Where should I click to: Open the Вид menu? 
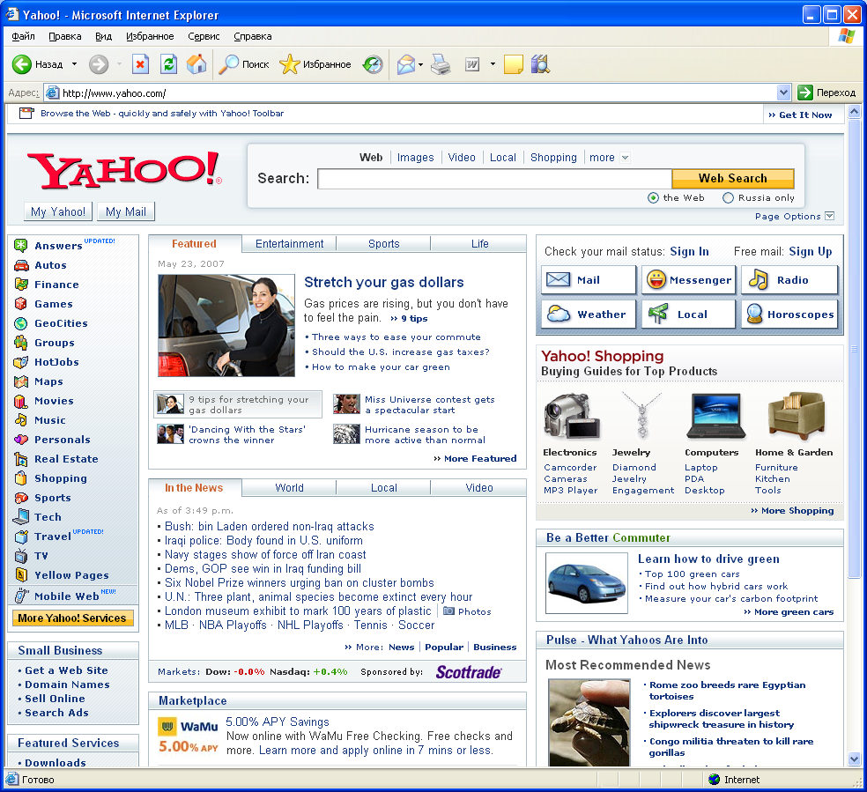103,36
